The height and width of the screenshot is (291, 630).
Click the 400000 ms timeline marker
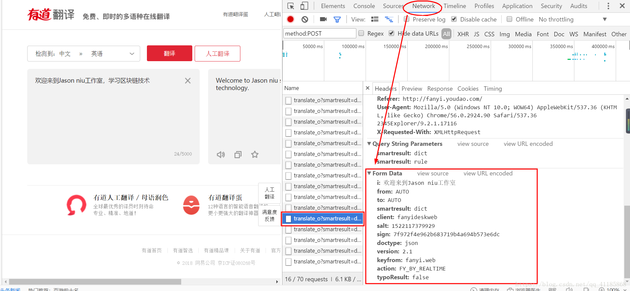click(x=603, y=46)
